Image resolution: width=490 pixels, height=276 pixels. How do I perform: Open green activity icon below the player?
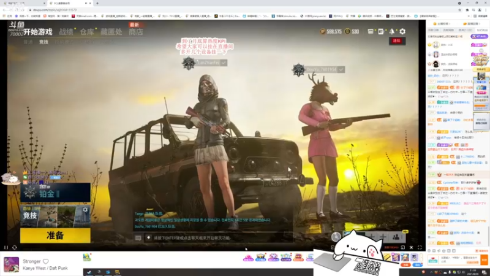tap(86, 258)
